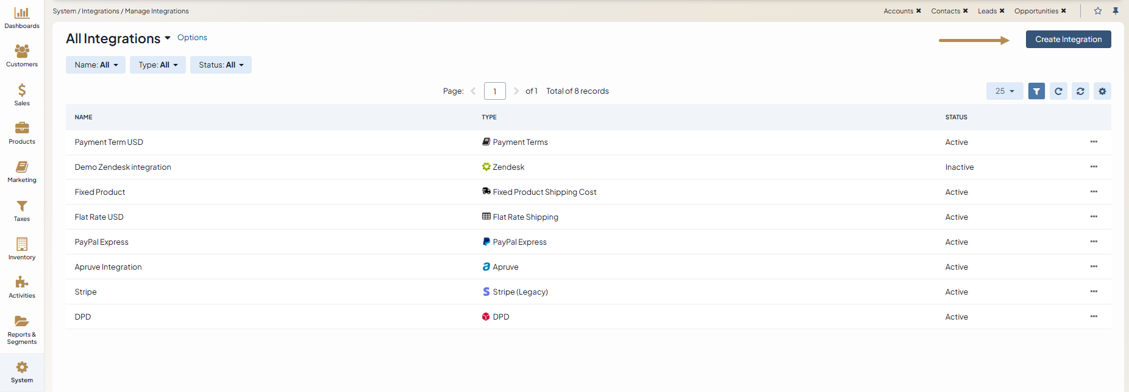Switch to the pinned Contacts tab

pos(945,11)
